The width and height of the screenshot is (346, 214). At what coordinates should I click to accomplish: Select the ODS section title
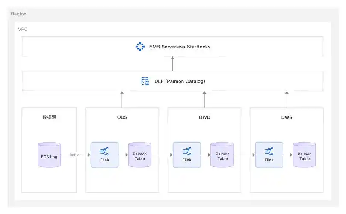coord(122,117)
